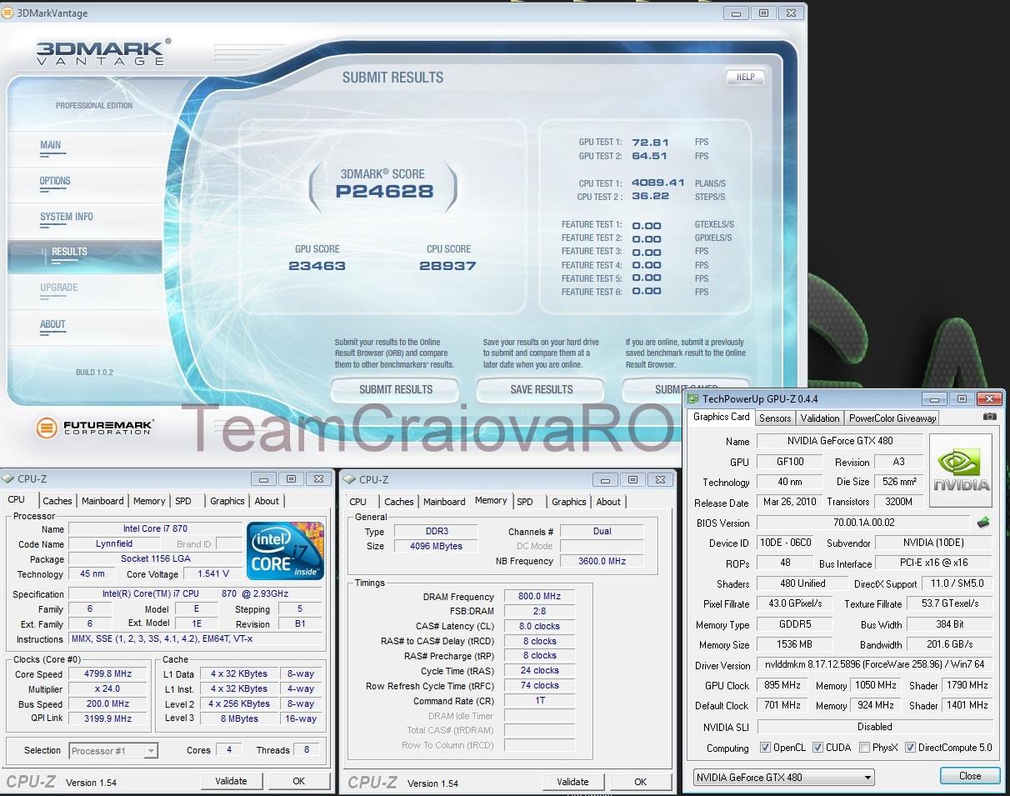Image resolution: width=1010 pixels, height=796 pixels.
Task: Click the GPU TEST 1 value 72.81
Action: pyautogui.click(x=650, y=143)
